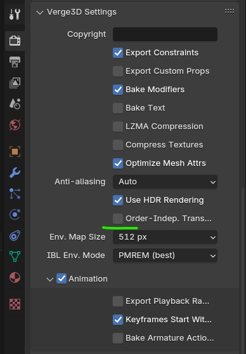
Task: Open the Tool properties tab
Action: point(15,14)
